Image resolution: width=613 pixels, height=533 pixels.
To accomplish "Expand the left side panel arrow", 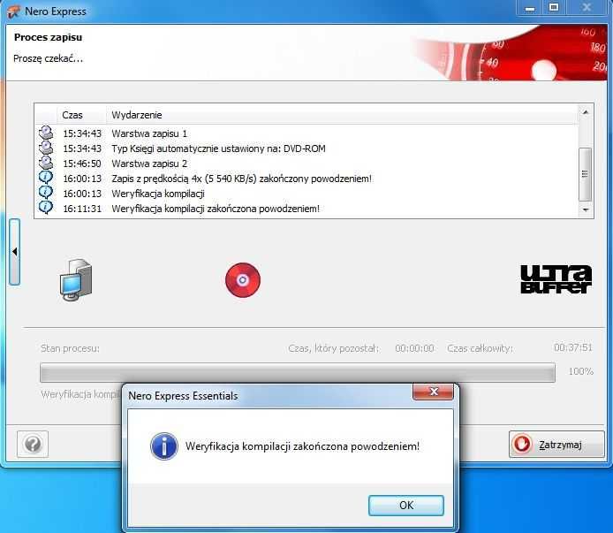I will [14, 252].
